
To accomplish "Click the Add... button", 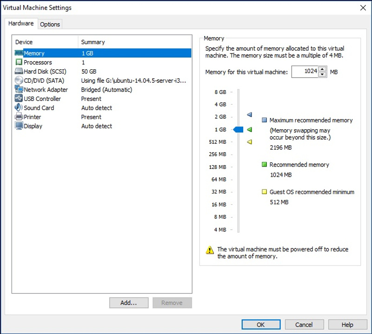I will coord(129,303).
